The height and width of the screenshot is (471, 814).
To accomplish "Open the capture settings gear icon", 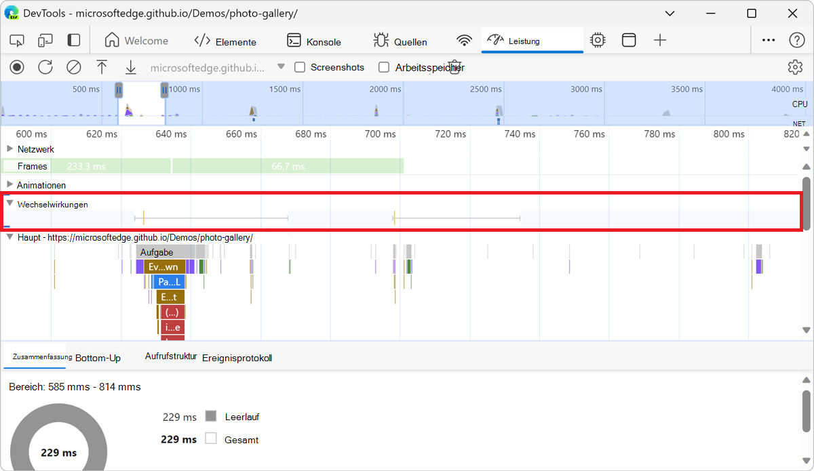I will click(795, 67).
